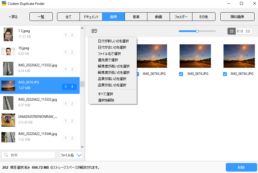Click the middle IMG_0674.JPG preview thumbnail
Image resolution: width=258 pixels, height=173 pixels.
(195, 56)
